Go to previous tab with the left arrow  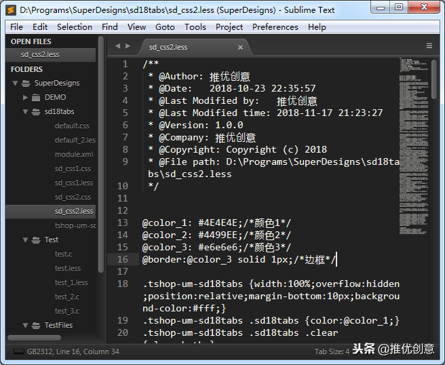click(118, 45)
